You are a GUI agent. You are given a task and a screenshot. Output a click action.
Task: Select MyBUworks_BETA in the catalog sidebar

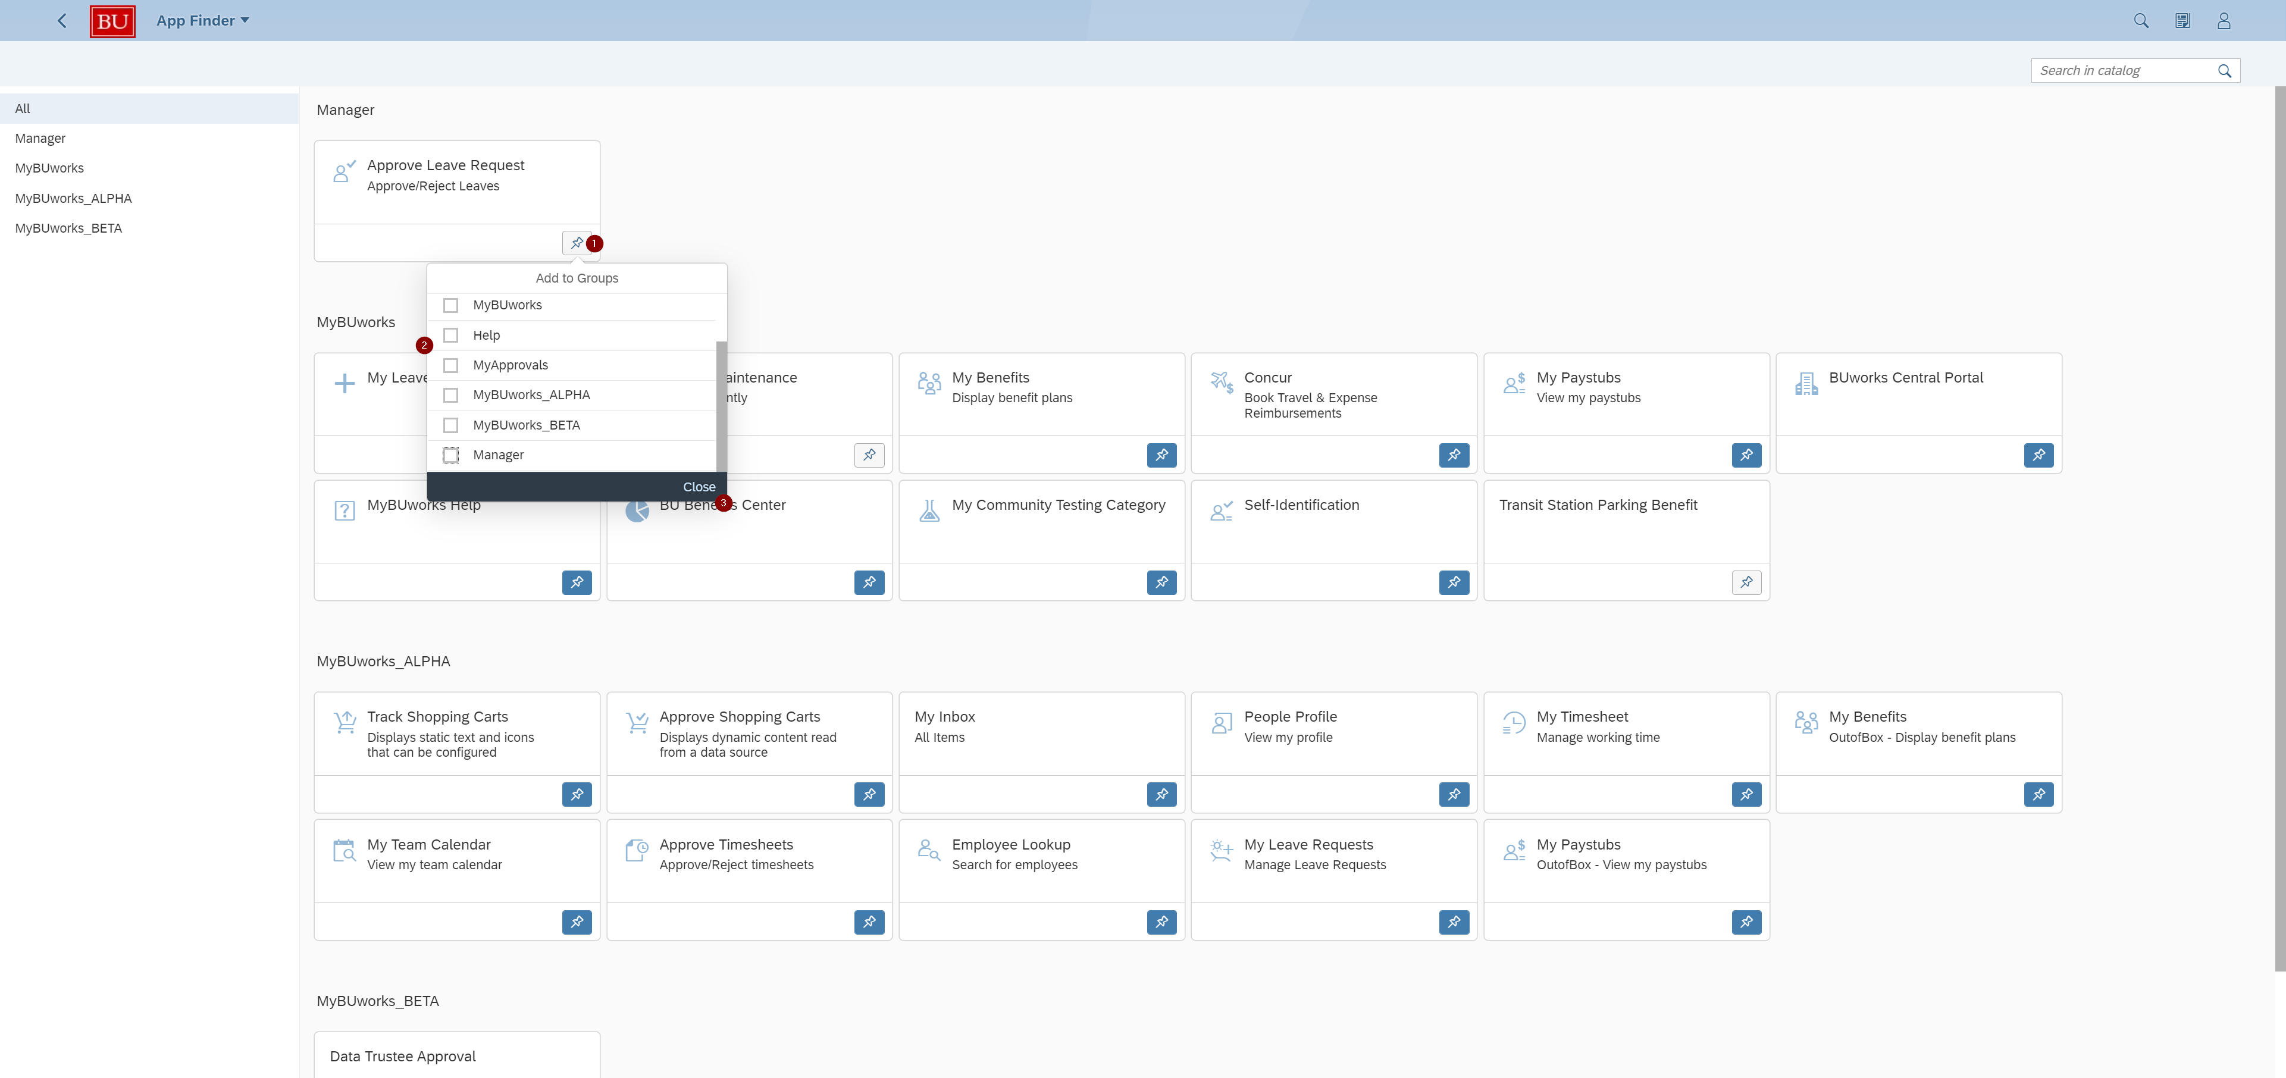[149, 228]
